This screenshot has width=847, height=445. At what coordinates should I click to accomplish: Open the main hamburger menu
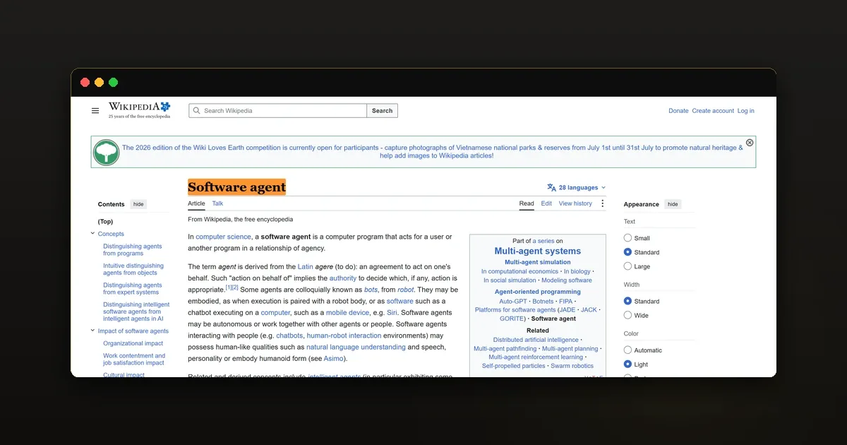point(95,111)
